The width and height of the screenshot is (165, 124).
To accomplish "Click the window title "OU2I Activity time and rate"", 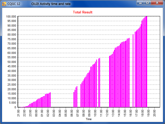I will pos(51,4).
